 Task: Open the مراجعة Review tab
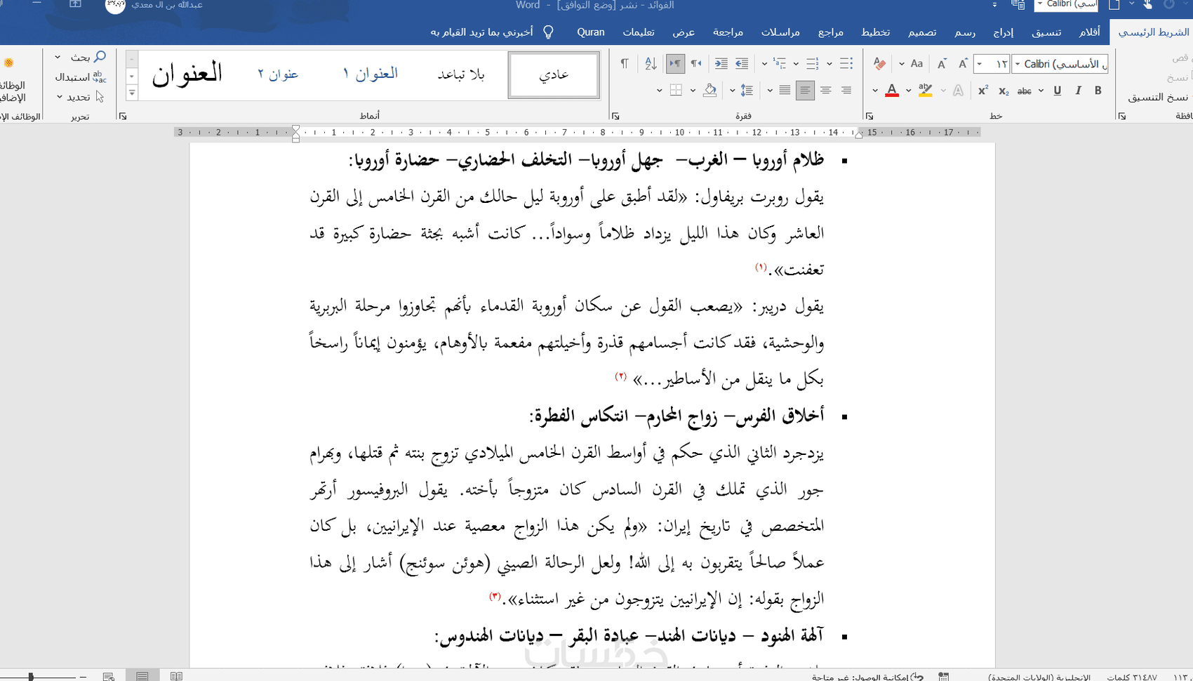point(728,32)
